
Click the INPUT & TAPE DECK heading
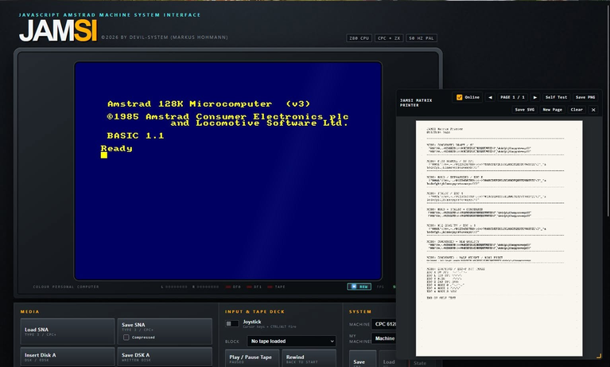click(254, 312)
